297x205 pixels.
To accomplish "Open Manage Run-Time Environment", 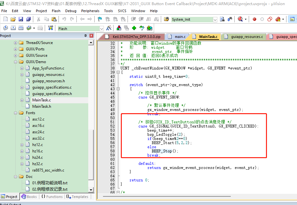I will (134, 28).
